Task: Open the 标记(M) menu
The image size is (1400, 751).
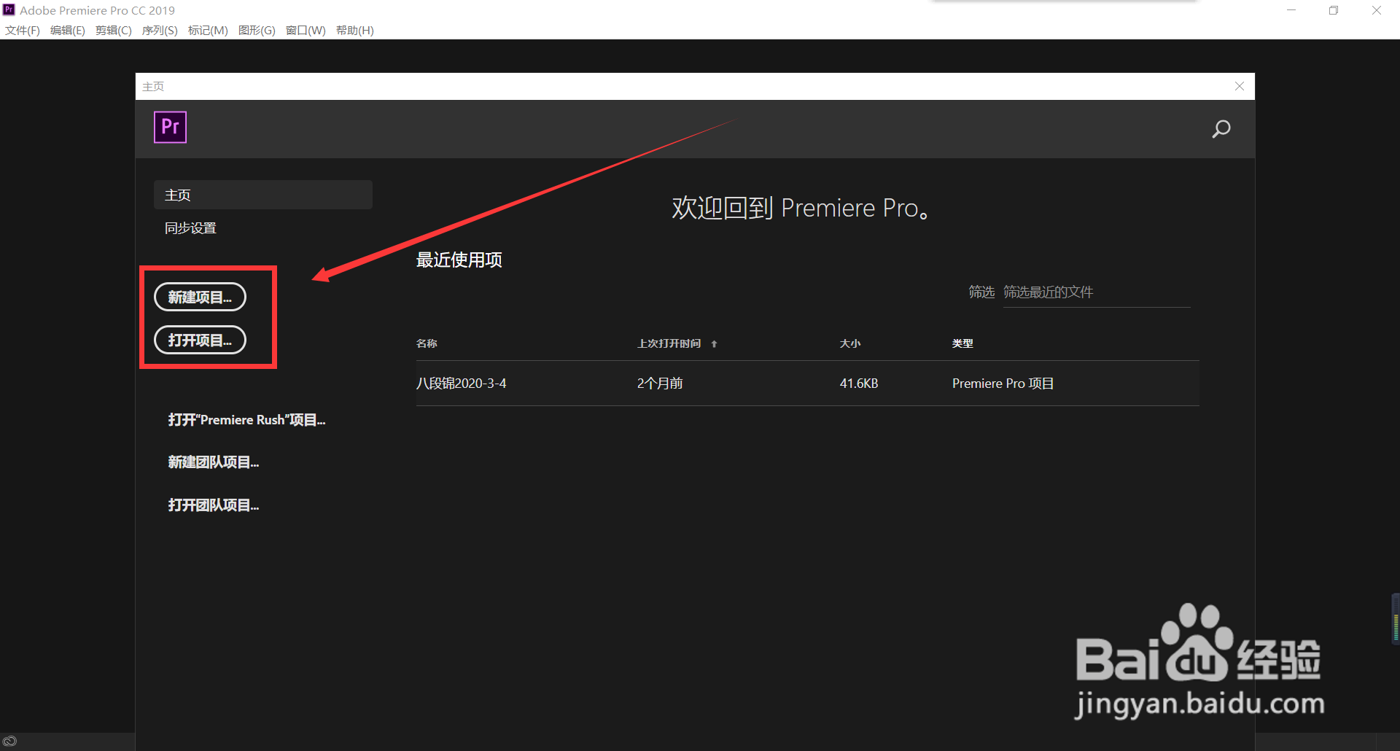Action: [208, 30]
